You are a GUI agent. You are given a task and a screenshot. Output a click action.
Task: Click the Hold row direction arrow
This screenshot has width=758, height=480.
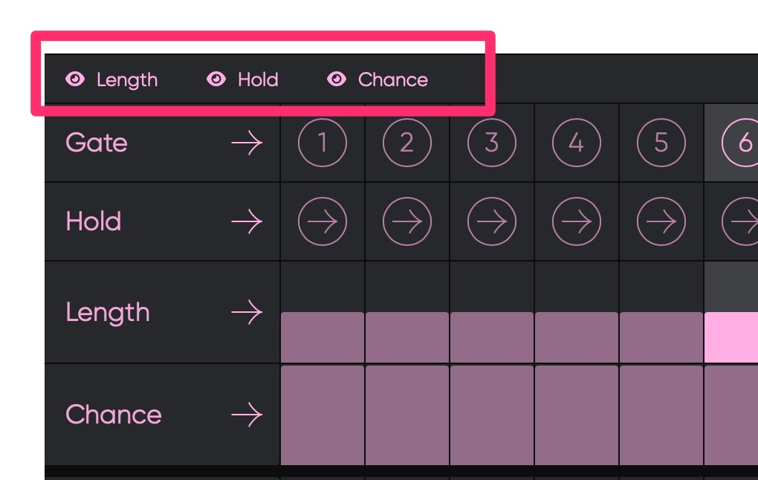pos(246,221)
